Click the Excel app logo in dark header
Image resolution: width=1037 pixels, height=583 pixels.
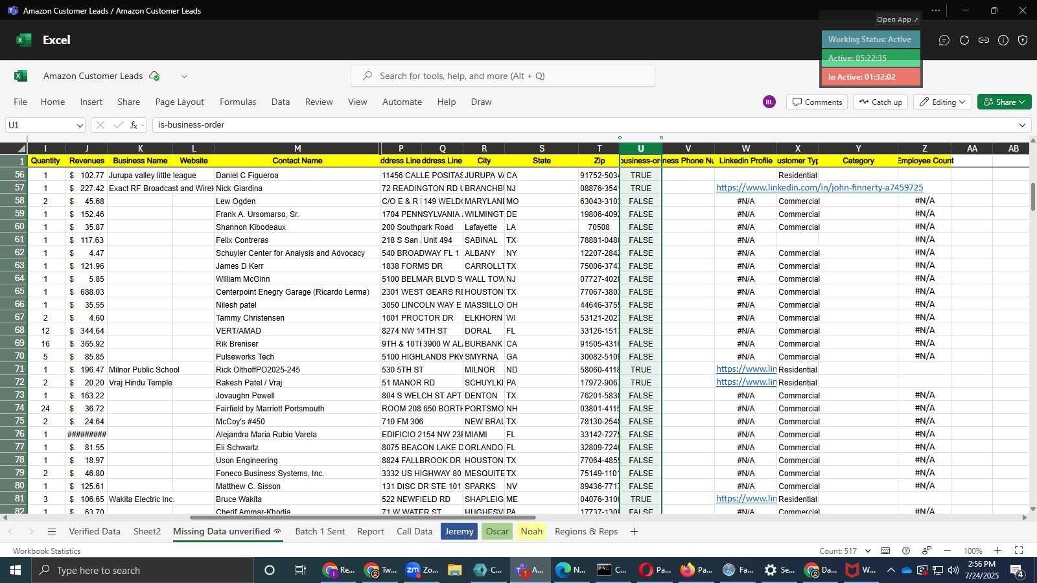coord(23,40)
